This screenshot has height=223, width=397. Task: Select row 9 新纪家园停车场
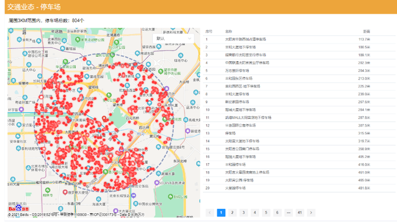point(299,102)
